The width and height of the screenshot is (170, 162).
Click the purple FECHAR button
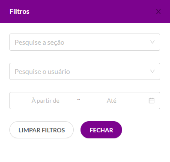[101, 130]
